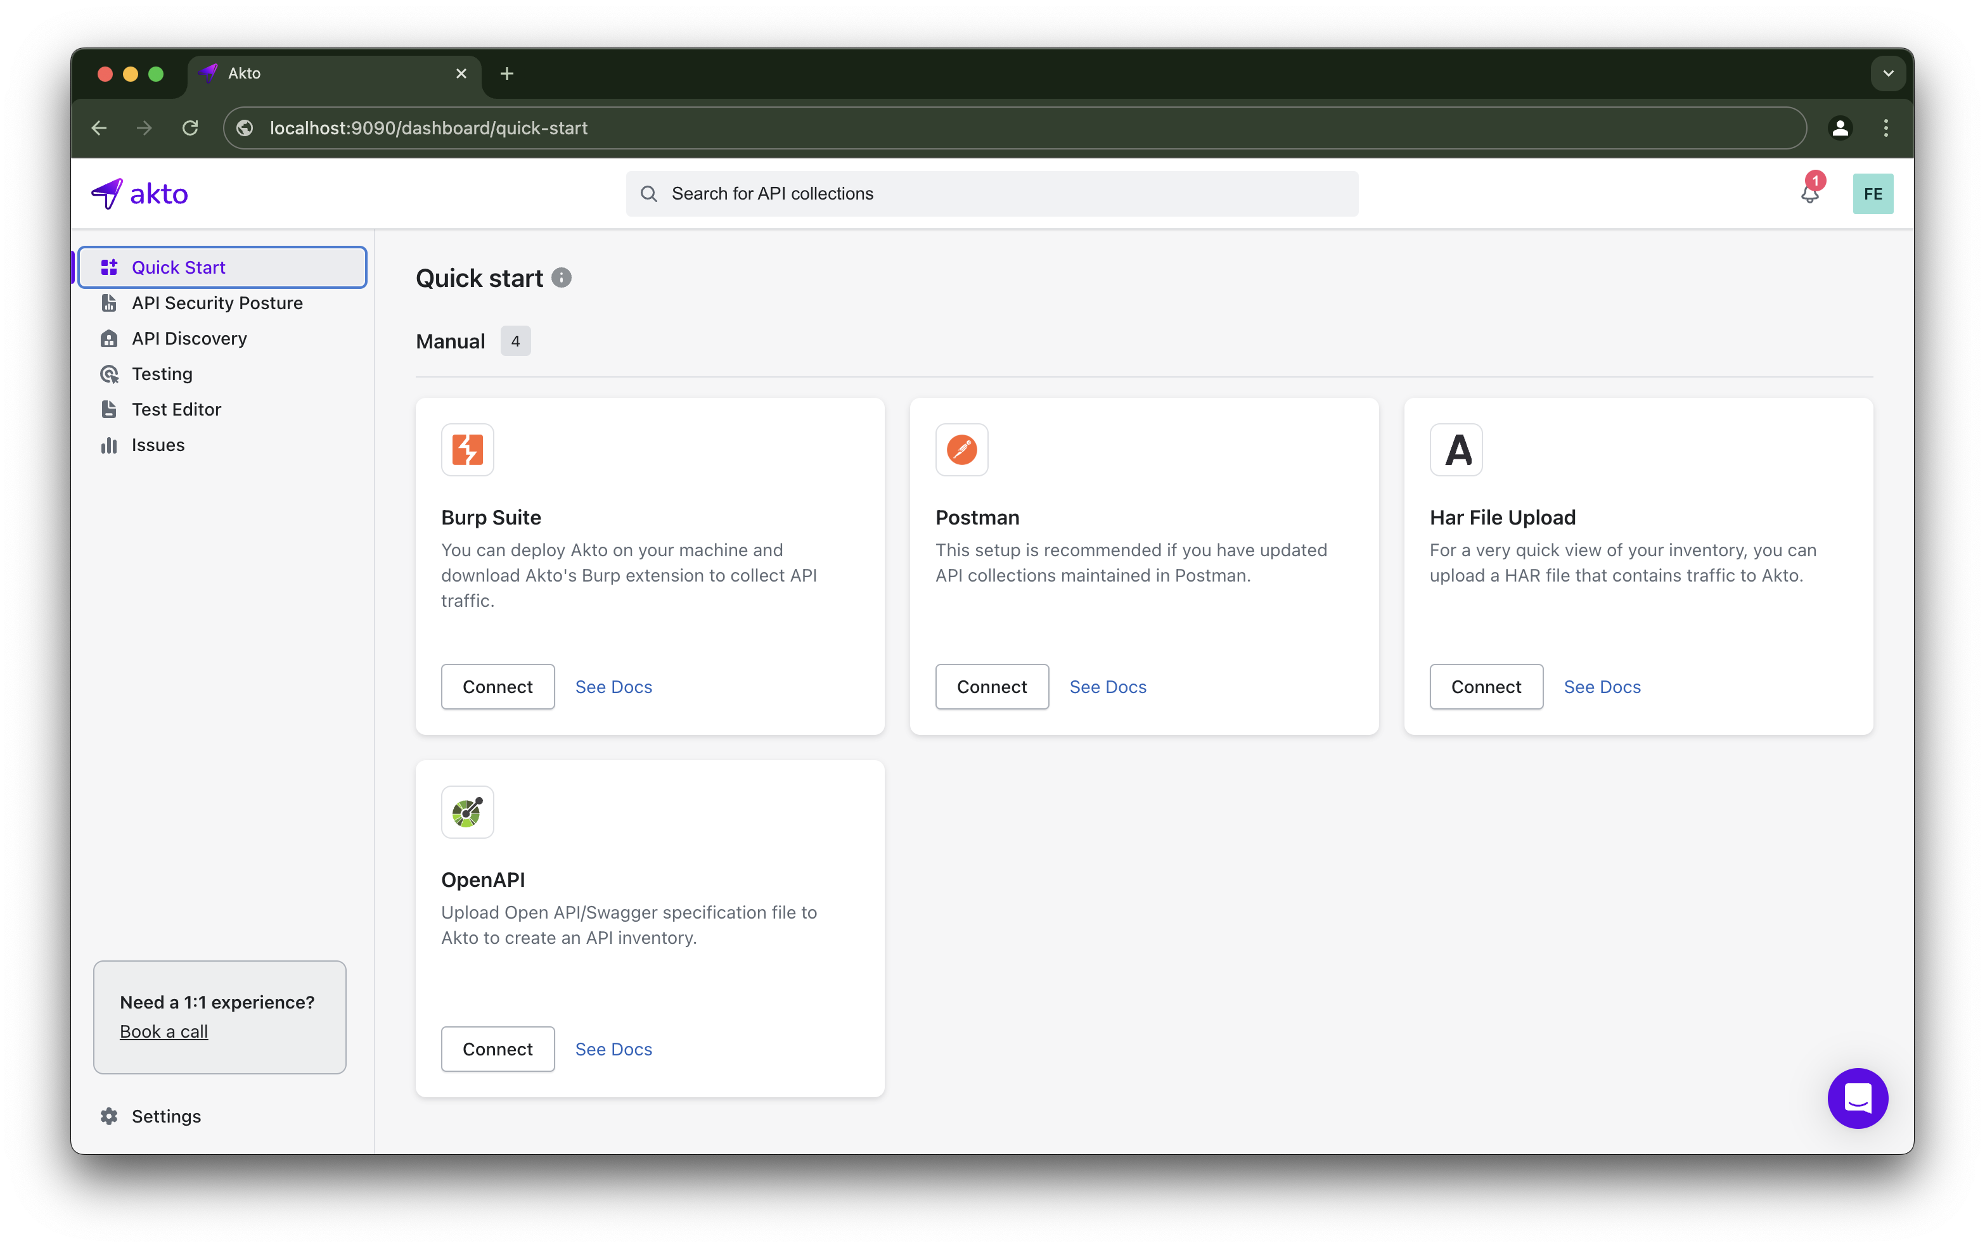Expand the browser tab search chevron
1985x1248 pixels.
click(1888, 73)
